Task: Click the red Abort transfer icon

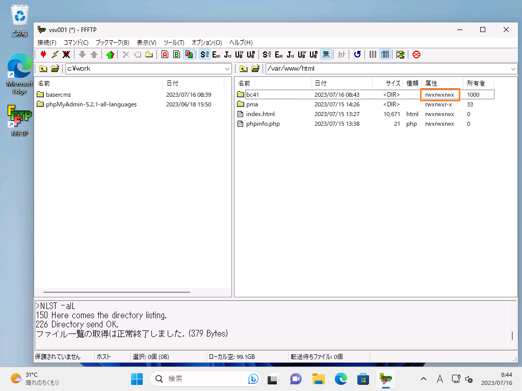Action: (416, 54)
